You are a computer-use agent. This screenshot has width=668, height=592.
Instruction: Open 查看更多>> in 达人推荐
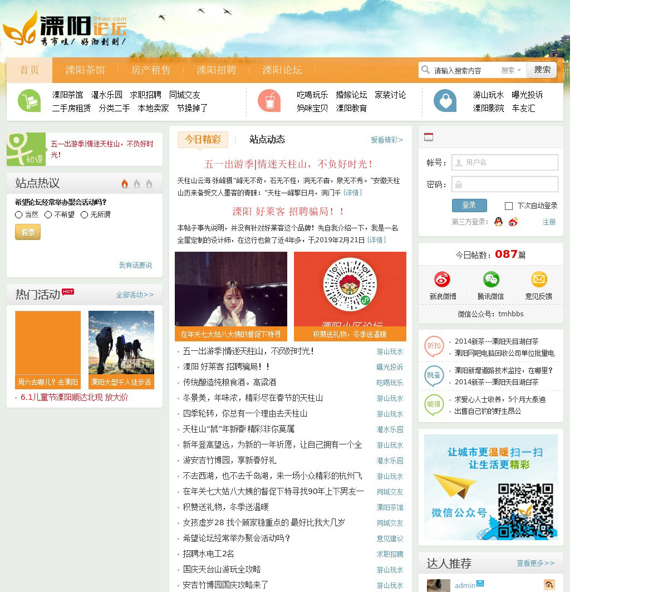536,563
